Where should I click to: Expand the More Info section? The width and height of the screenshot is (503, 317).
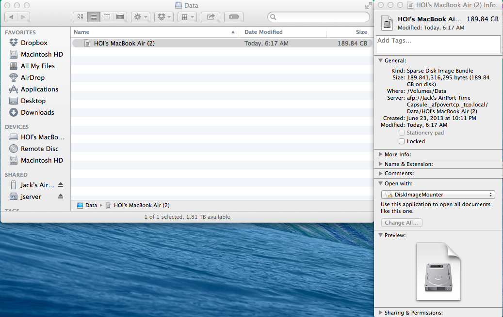(x=380, y=154)
